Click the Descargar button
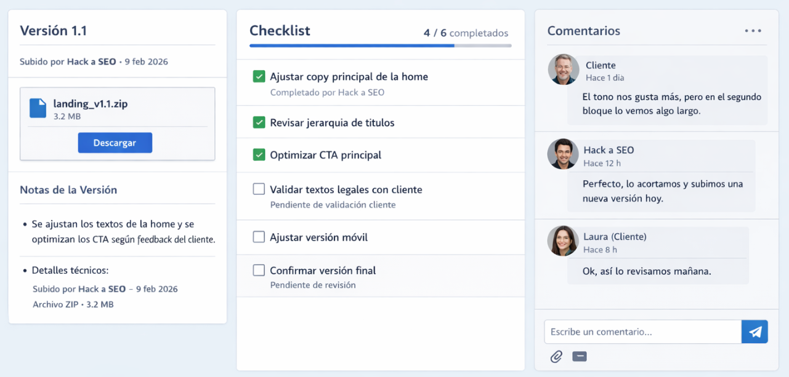Viewport: 789px width, 377px height. [x=115, y=142]
